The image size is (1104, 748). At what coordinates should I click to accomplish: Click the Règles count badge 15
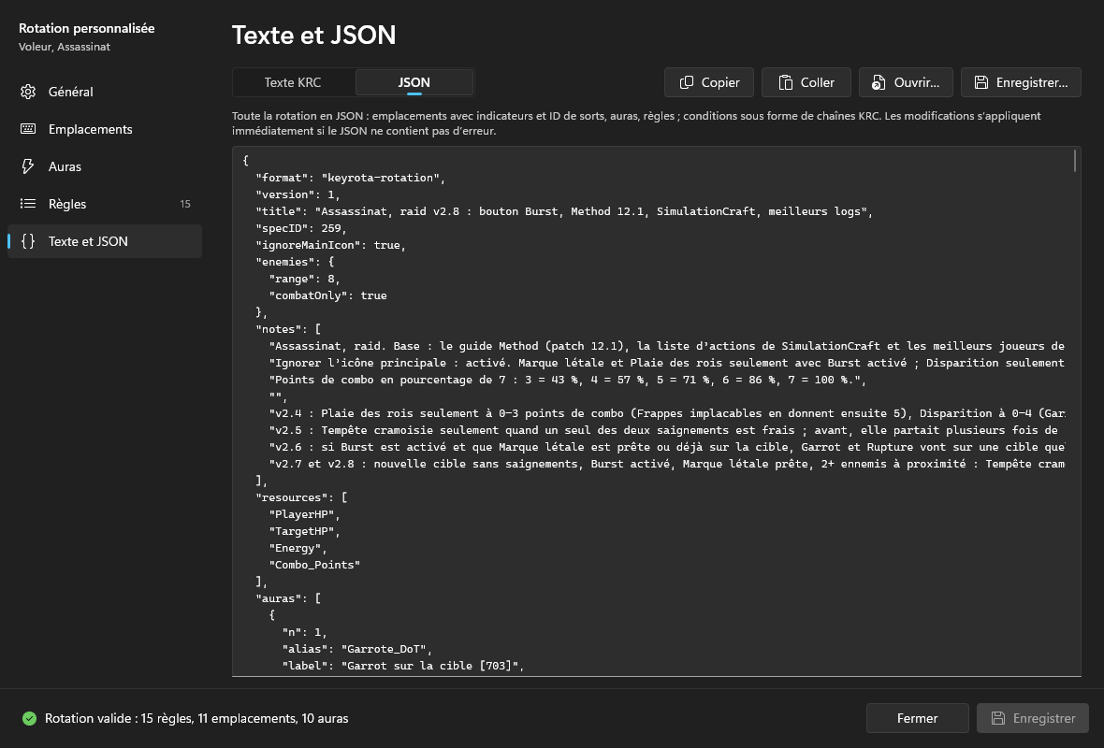(x=185, y=204)
